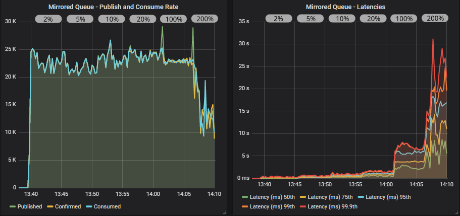Screen dimensions: 460x216
Task: Open the Publish and Consume Rate panel title menu
Action: pyautogui.click(x=113, y=7)
